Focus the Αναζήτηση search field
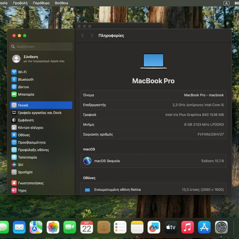 click(x=41, y=46)
